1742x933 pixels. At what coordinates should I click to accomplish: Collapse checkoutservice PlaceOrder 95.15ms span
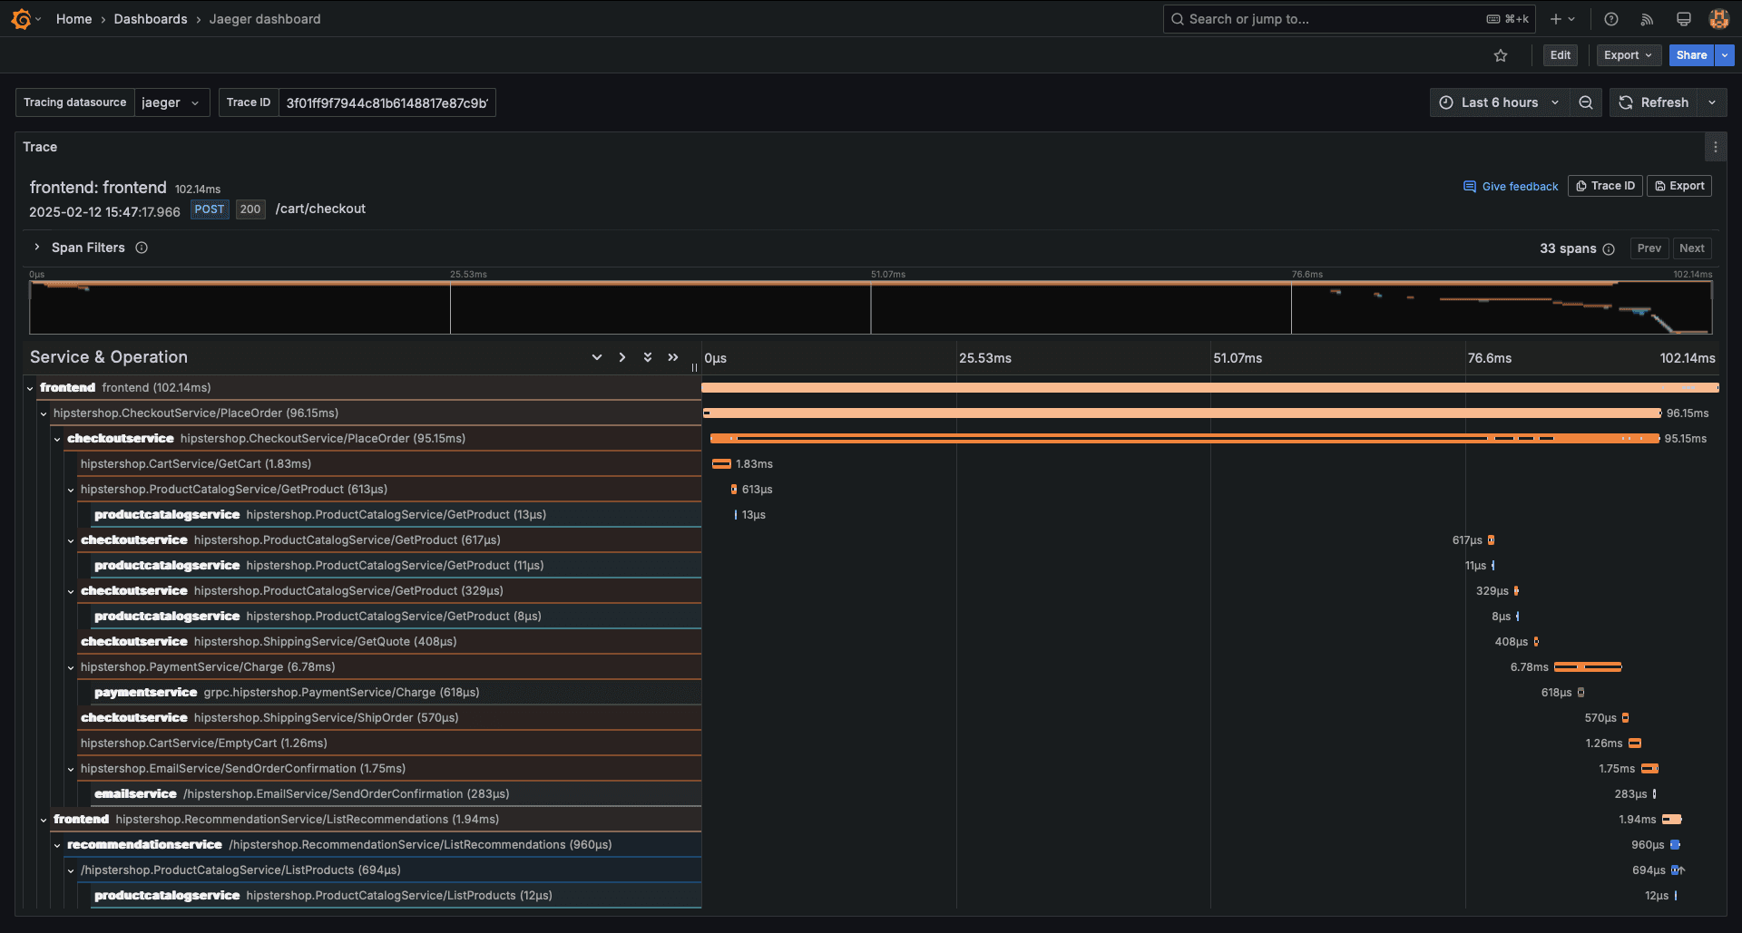click(x=57, y=439)
